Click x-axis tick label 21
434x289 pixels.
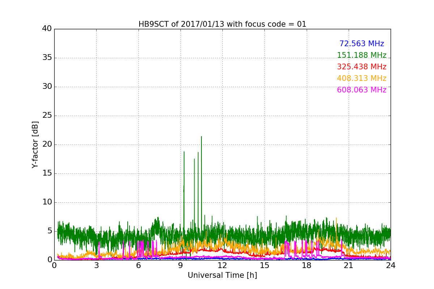pos(349,266)
